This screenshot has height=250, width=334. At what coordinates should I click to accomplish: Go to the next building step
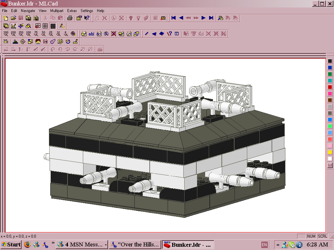pyautogui.click(x=204, y=18)
